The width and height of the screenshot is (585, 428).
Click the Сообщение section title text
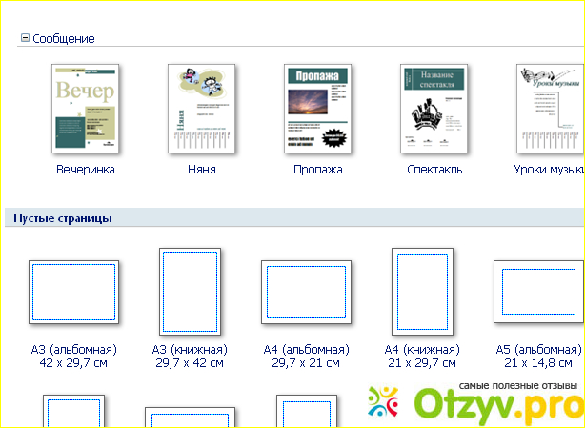64,39
